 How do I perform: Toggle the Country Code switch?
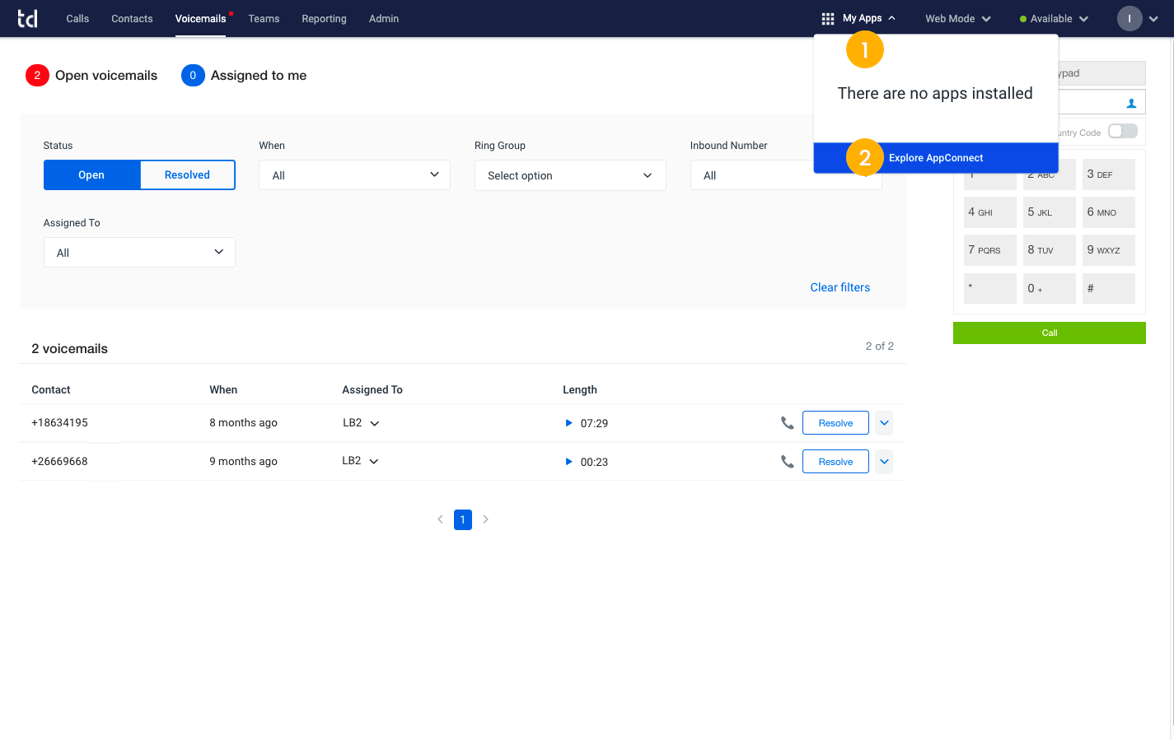tap(1122, 132)
